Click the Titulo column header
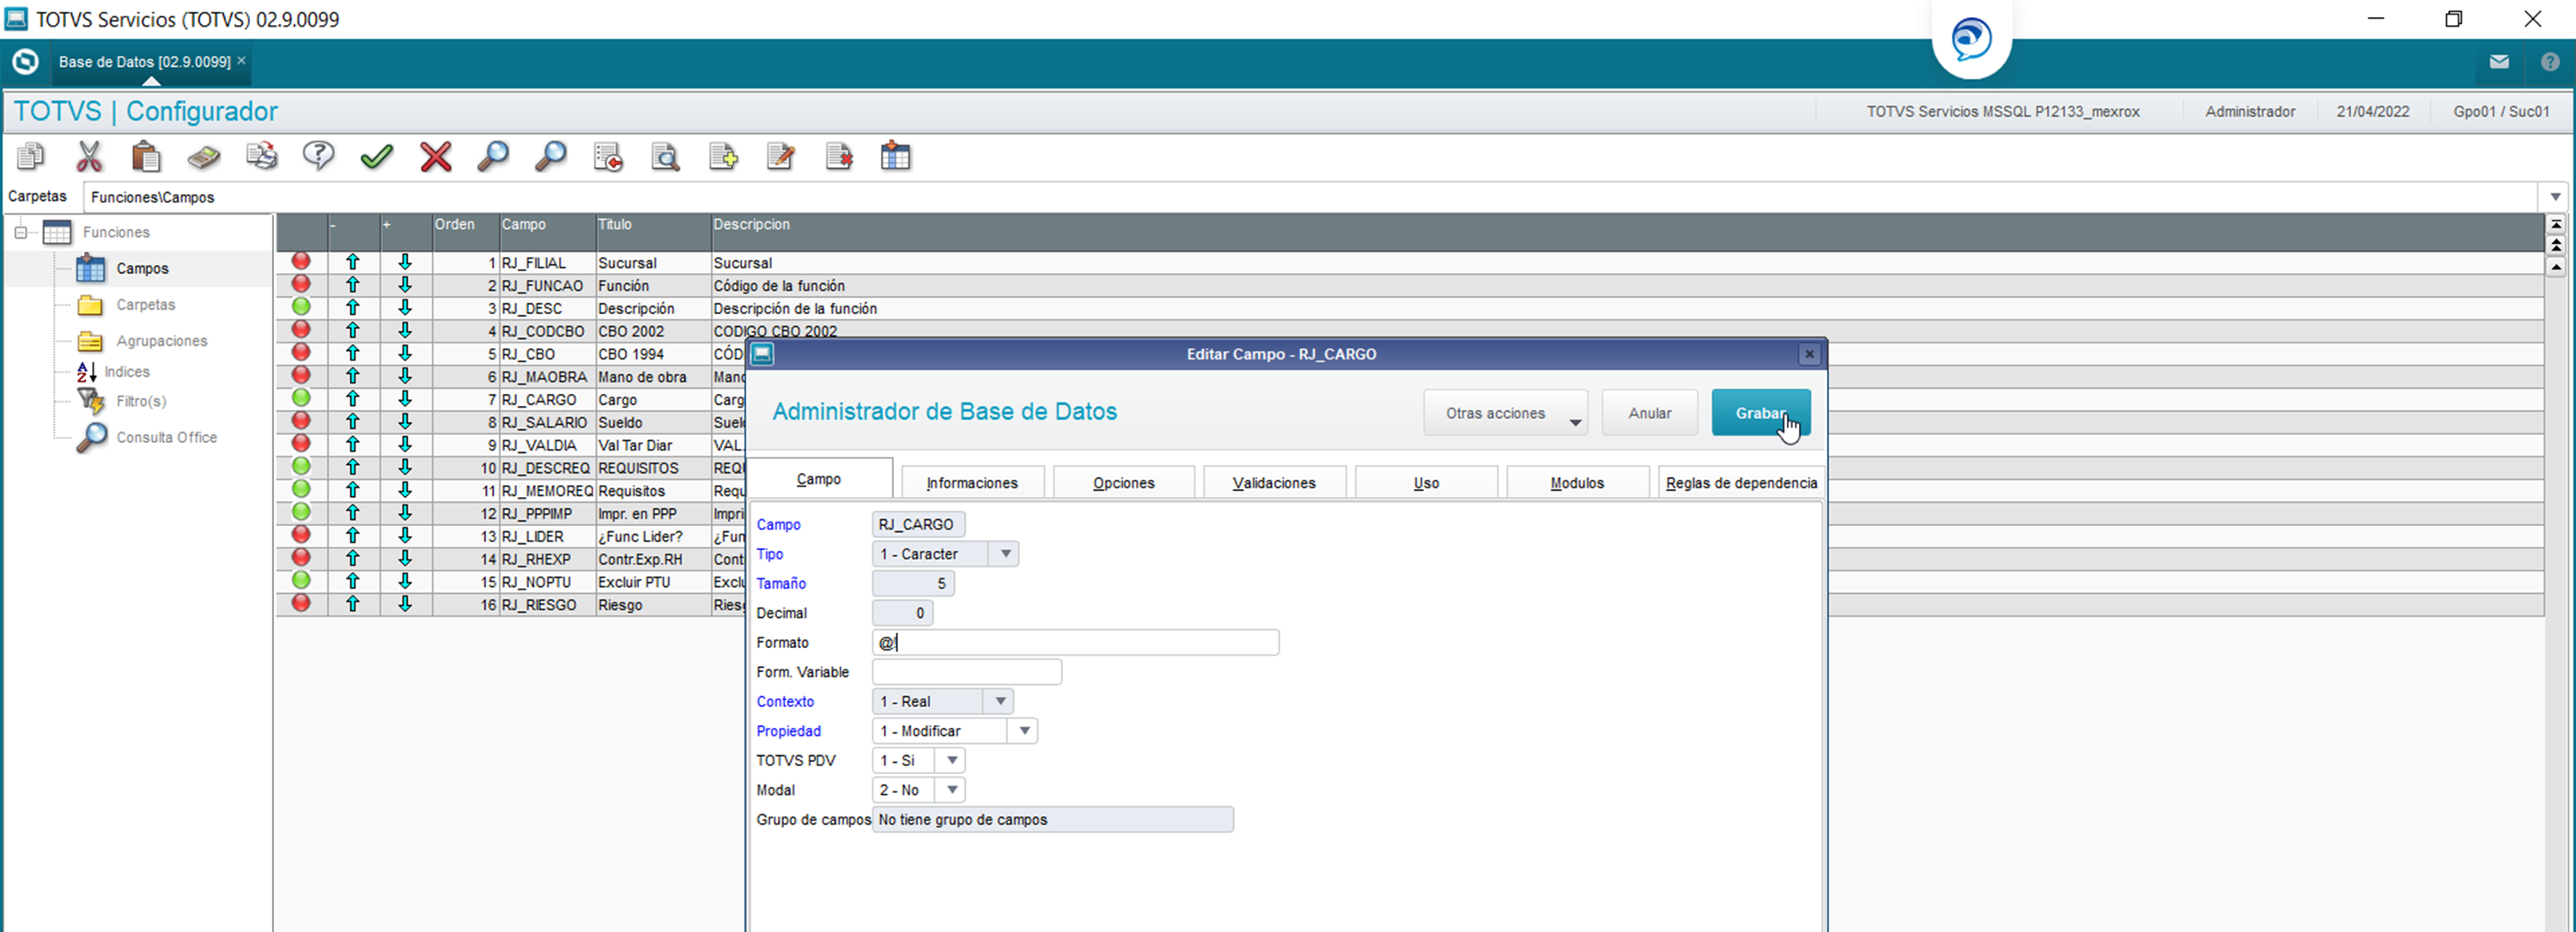This screenshot has width=2576, height=932. coord(653,232)
